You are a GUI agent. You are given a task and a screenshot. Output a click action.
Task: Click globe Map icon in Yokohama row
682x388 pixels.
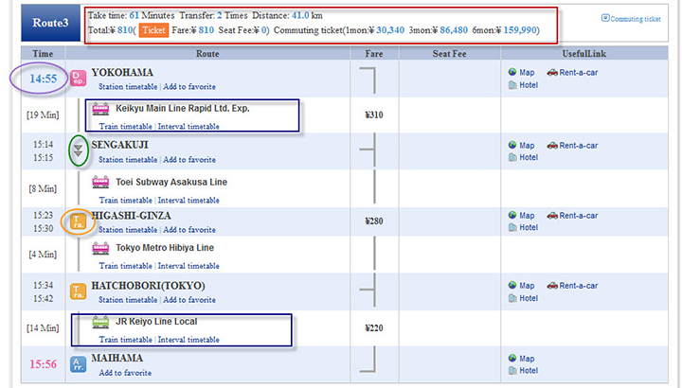512,72
